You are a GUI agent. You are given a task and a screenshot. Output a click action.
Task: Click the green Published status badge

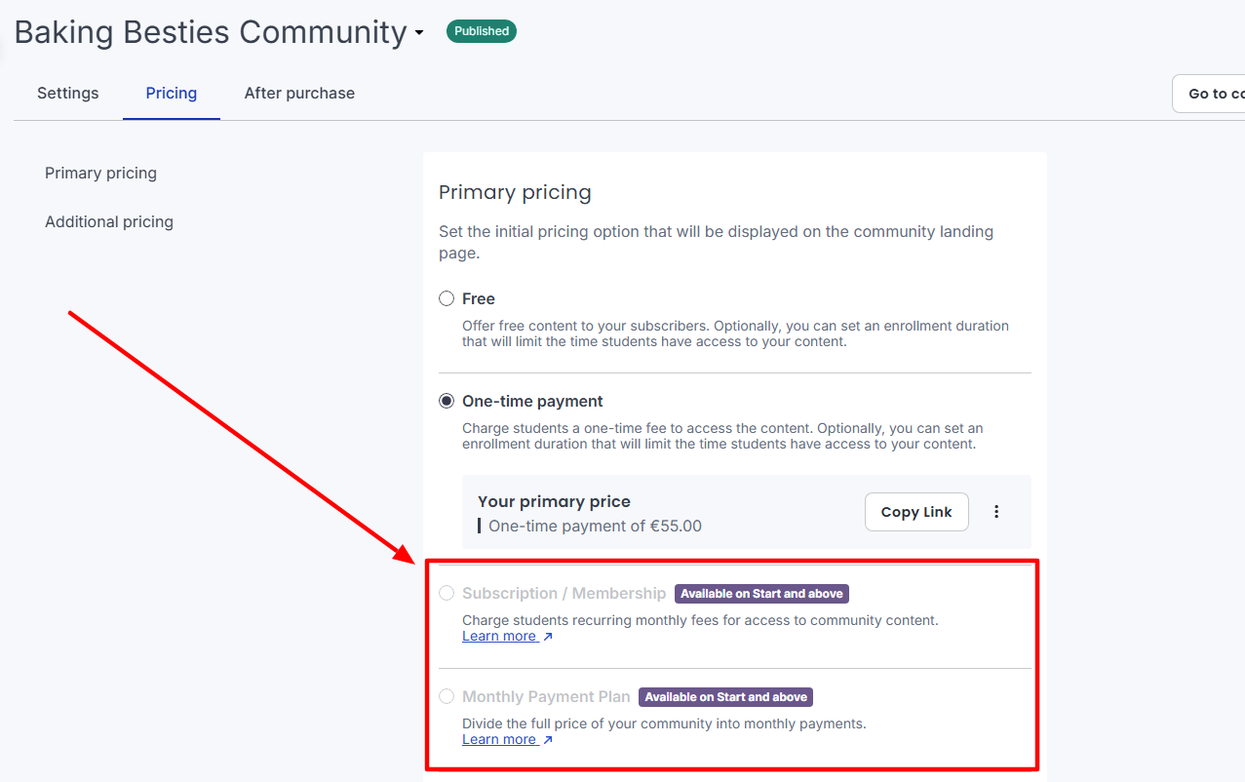pyautogui.click(x=482, y=31)
